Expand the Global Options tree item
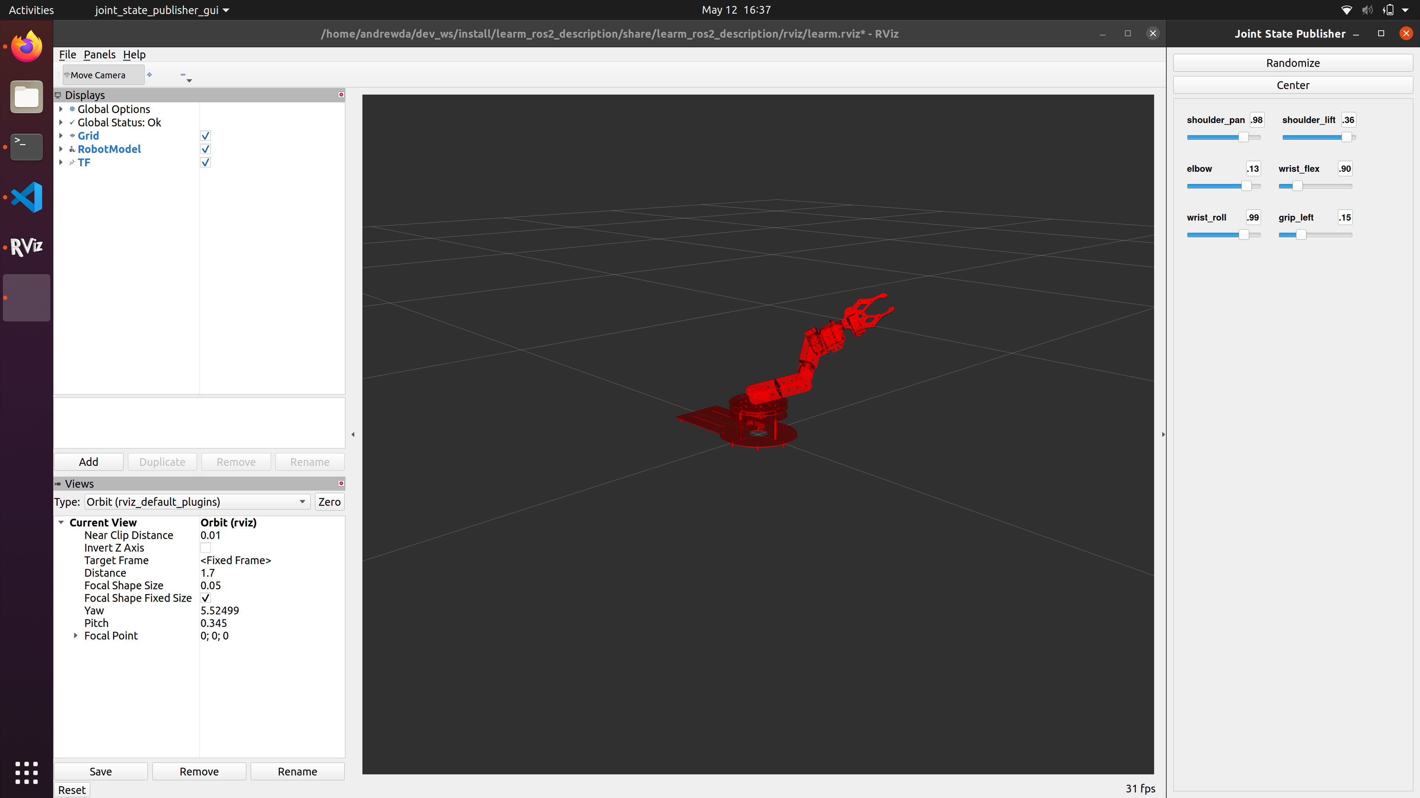Image resolution: width=1420 pixels, height=798 pixels. pyautogui.click(x=61, y=108)
